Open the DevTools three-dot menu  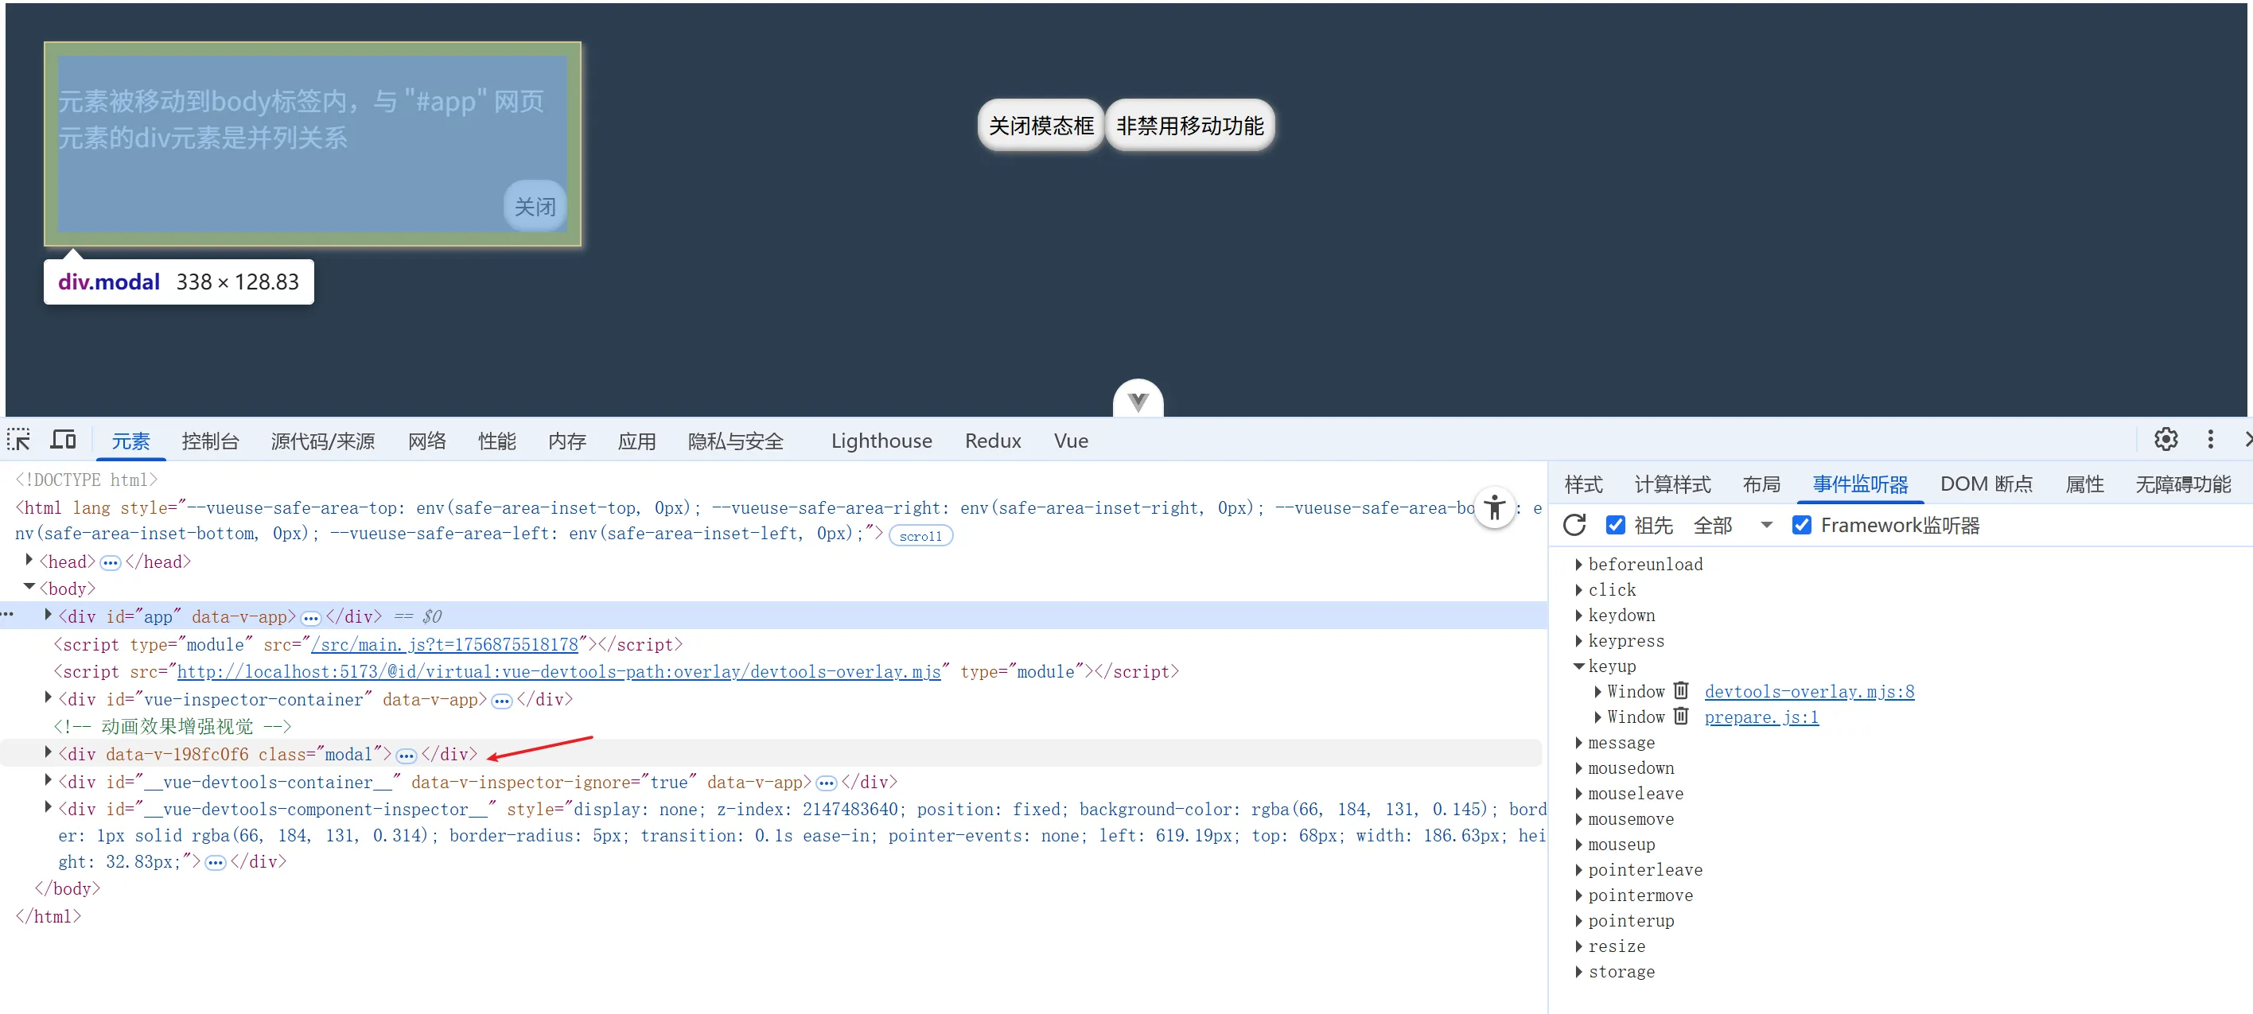coord(2210,440)
